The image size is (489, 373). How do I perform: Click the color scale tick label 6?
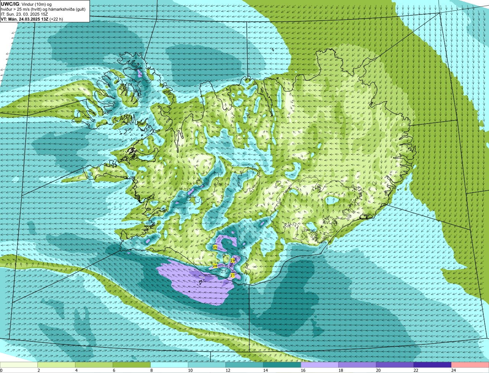[113, 370]
